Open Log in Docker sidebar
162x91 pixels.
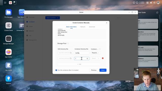tap(30, 35)
